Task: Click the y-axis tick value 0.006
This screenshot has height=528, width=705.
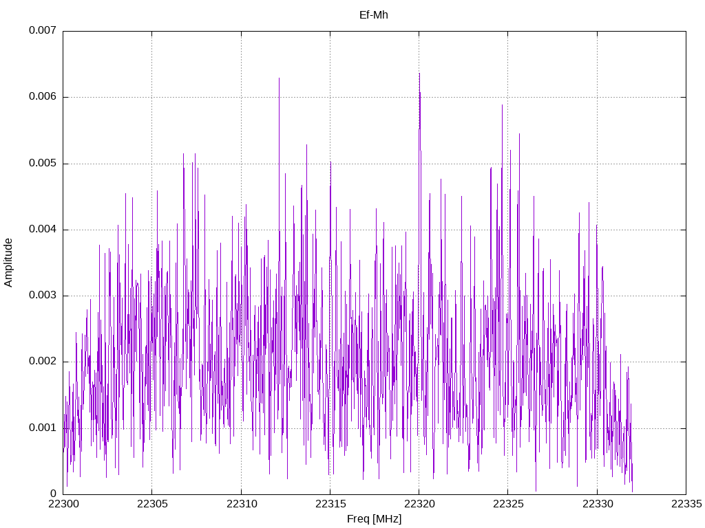Action: click(43, 96)
